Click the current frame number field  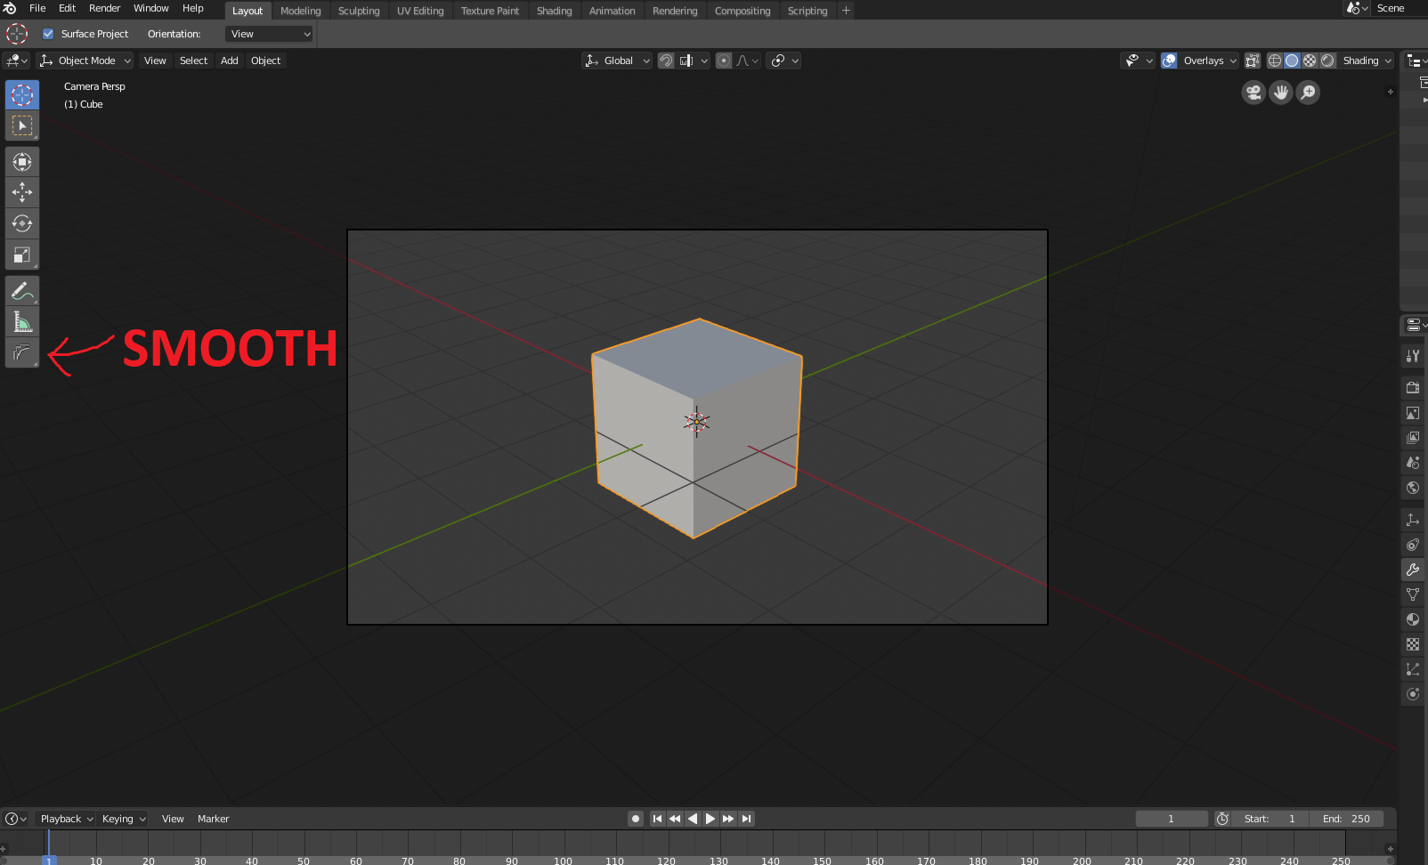[1171, 819]
